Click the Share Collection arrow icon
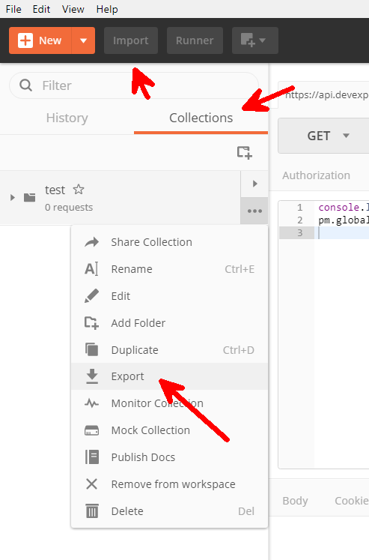Viewport: 369px width, 560px height. click(91, 242)
